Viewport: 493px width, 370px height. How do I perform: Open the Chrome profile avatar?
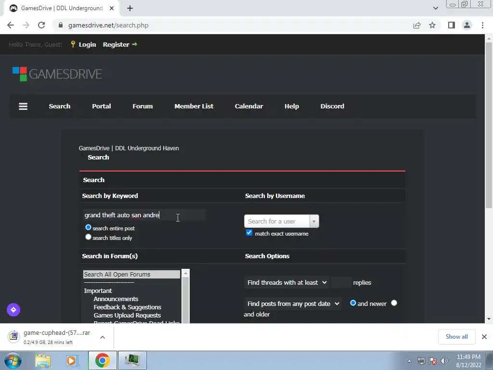point(467,25)
